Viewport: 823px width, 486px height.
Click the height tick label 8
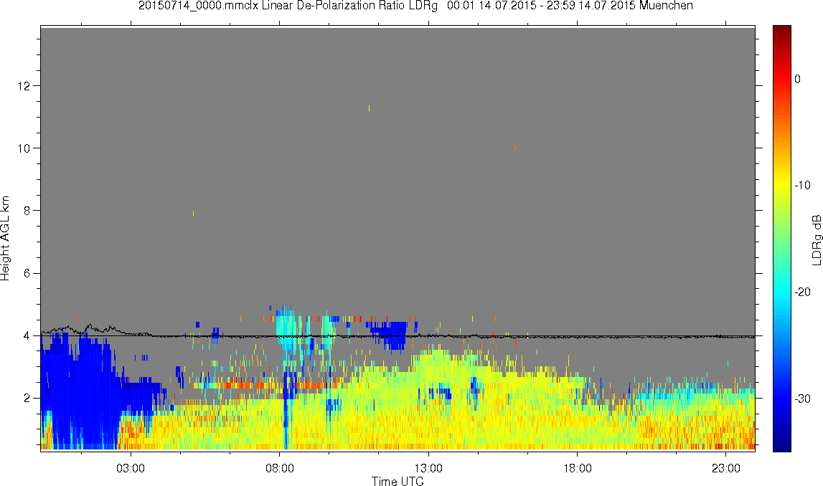[x=26, y=210]
